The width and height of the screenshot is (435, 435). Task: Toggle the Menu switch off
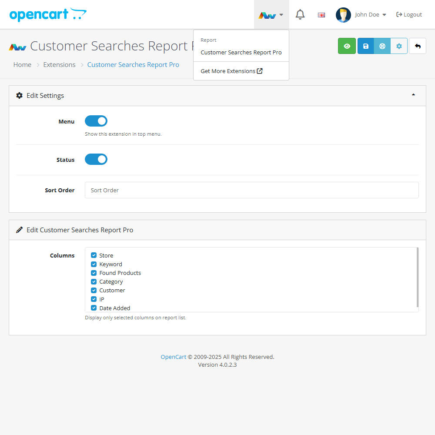coord(96,121)
